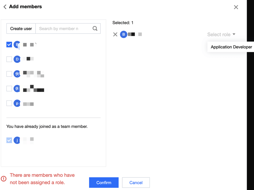This screenshot has height=190, width=254.
Task: Close the Add members dialog
Action: point(236,7)
